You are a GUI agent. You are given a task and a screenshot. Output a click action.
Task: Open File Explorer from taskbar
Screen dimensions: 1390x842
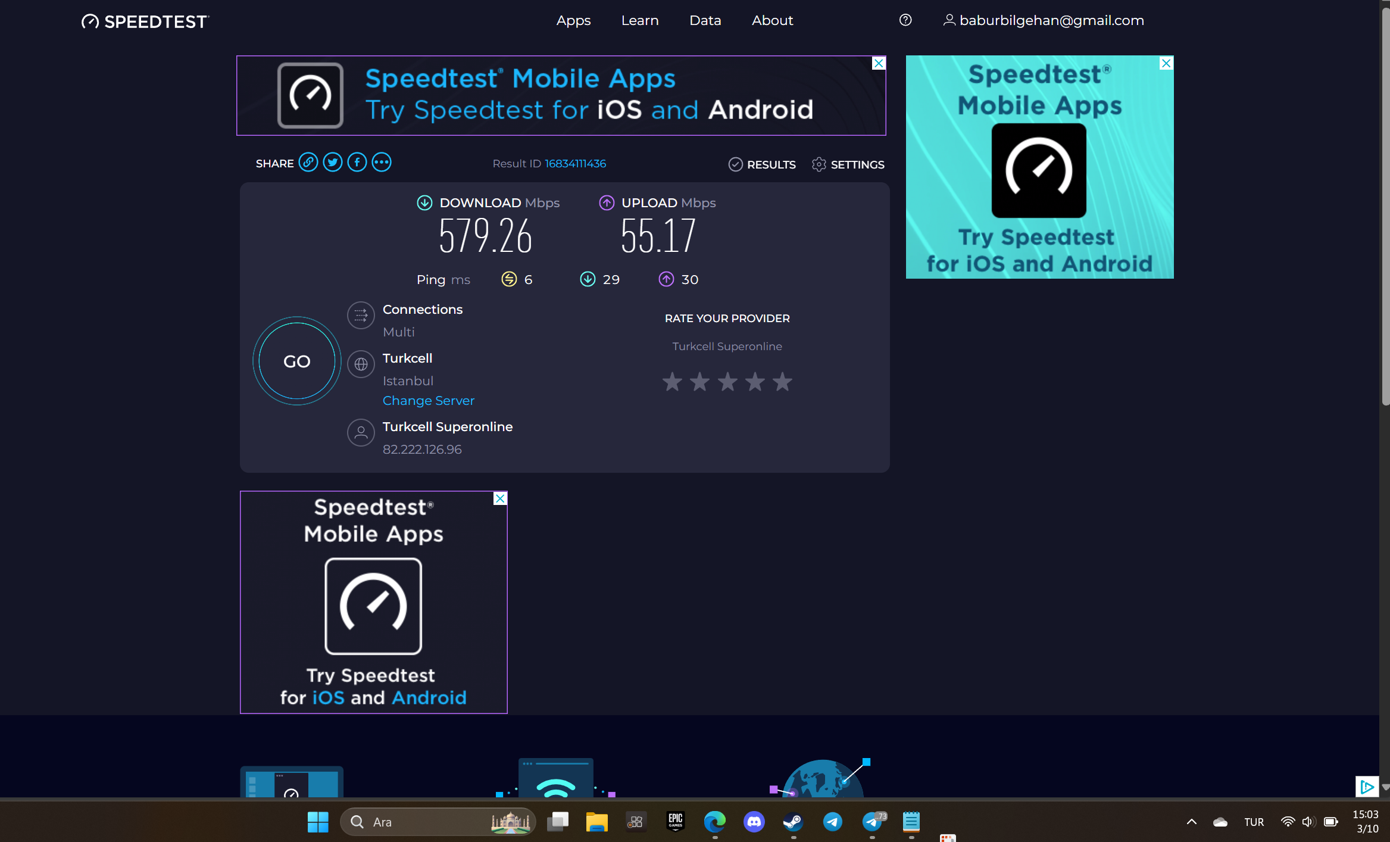[596, 822]
